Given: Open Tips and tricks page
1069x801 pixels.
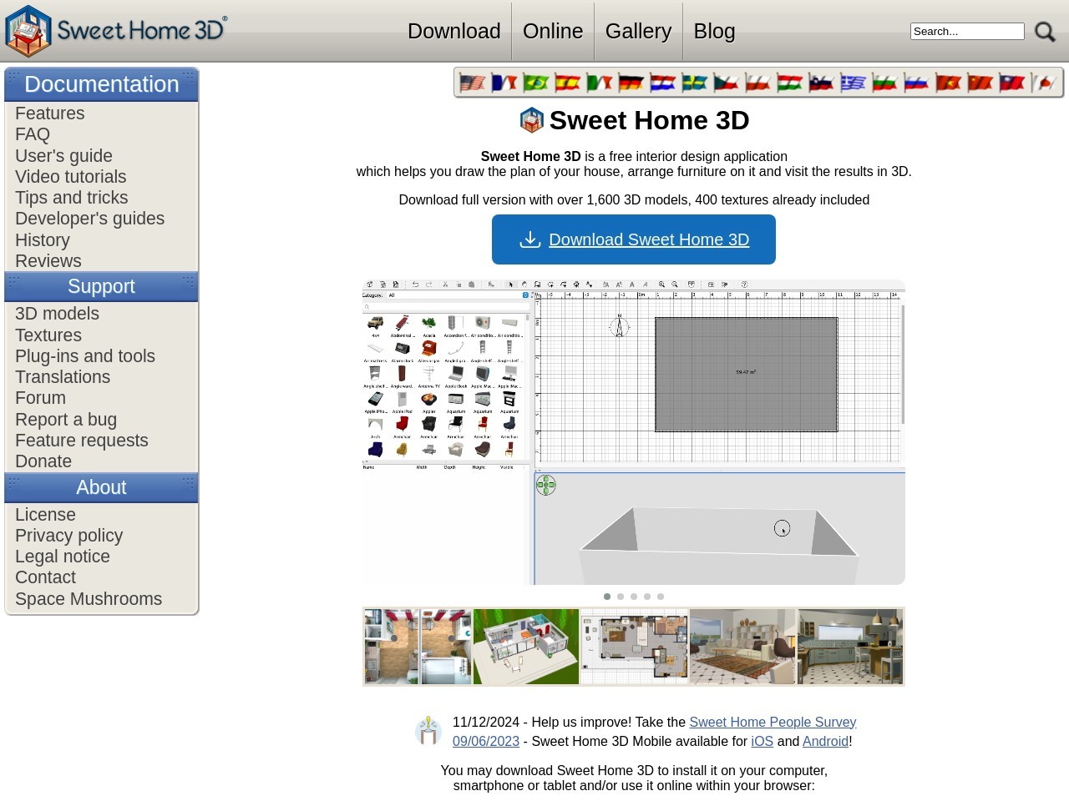Looking at the screenshot, I should tap(72, 198).
